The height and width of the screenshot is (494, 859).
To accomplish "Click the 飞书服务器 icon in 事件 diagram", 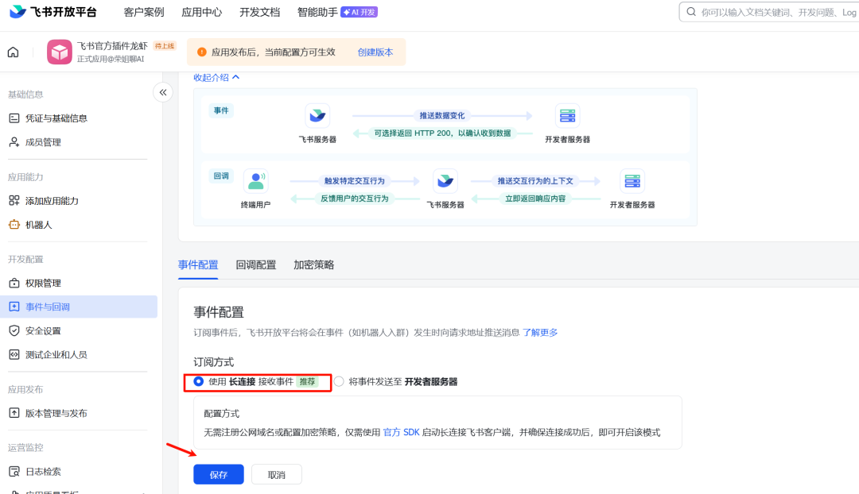I will pyautogui.click(x=317, y=116).
